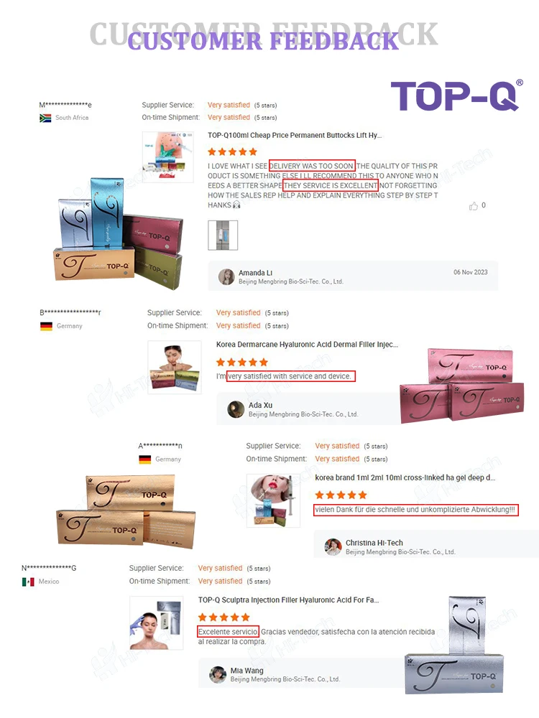Click the 06 Nov 2023 review date
Image resolution: width=539 pixels, height=718 pixels.
(x=470, y=272)
